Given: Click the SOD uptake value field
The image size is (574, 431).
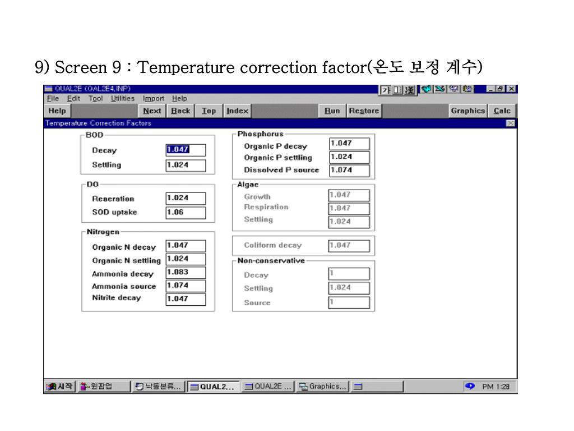Looking at the screenshot, I should [186, 213].
